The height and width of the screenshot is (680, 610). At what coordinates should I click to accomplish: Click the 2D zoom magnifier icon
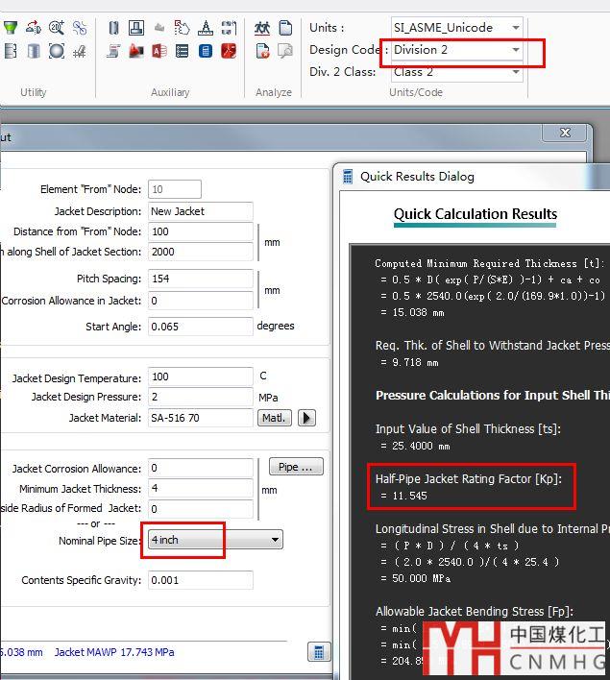[57, 28]
